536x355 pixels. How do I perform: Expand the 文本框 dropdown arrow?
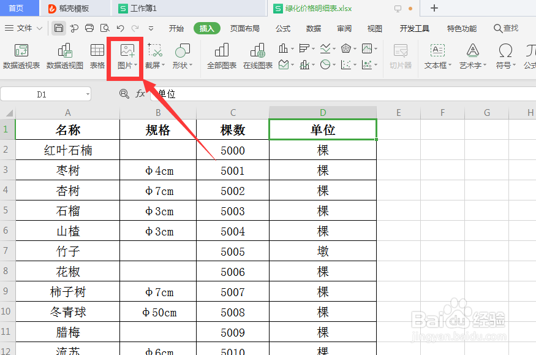450,65
